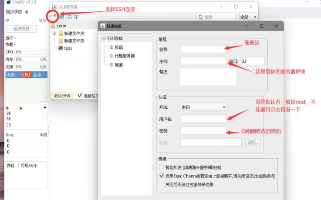Click the green download arrow icon
The width and height of the screenshot is (321, 200).
tap(20, 108)
